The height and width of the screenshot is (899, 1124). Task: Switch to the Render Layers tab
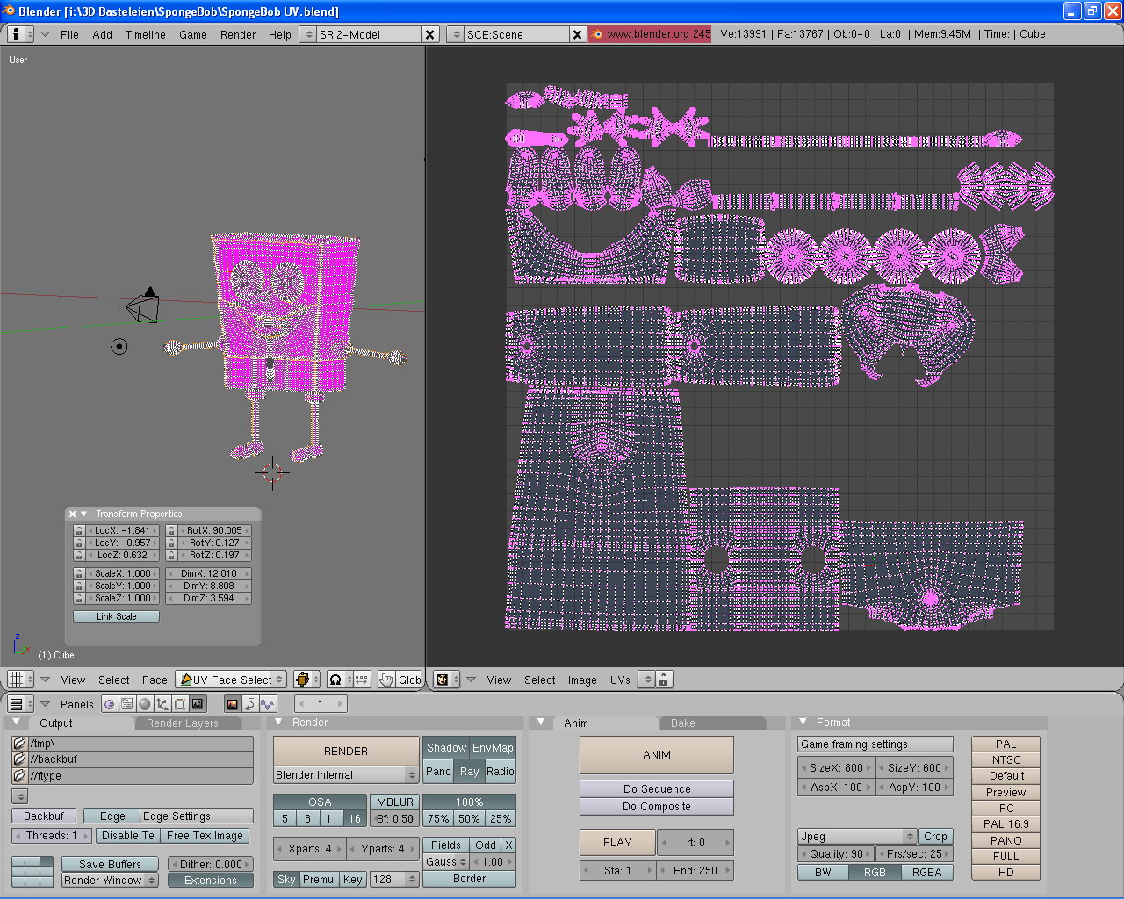183,723
